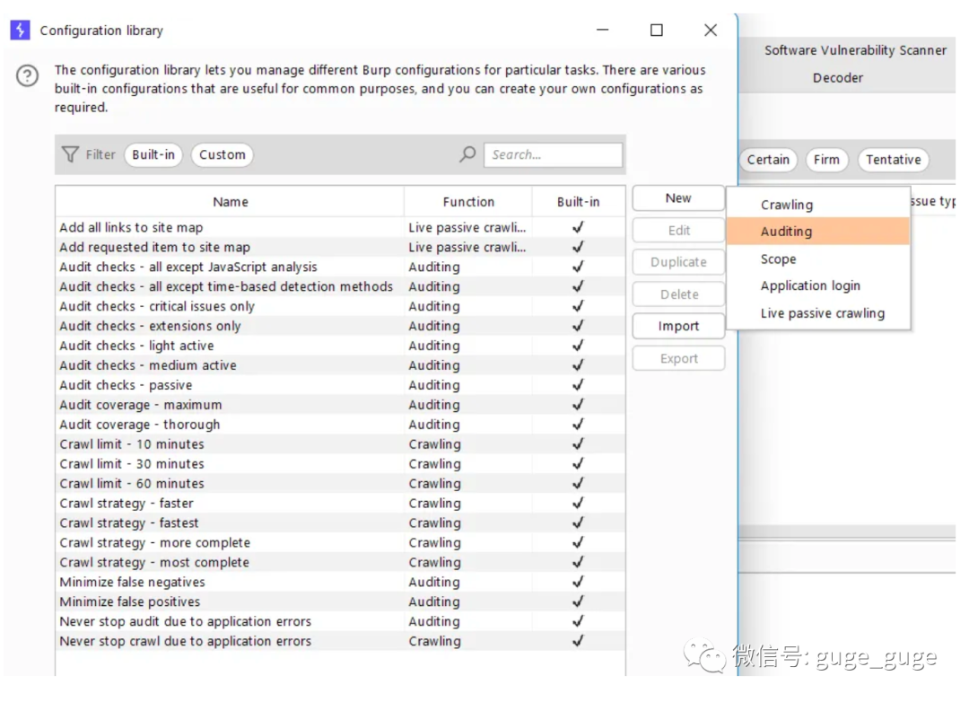Image resolution: width=969 pixels, height=702 pixels.
Task: Select Crawl limit - 10 minutes row
Action: pyautogui.click(x=340, y=444)
